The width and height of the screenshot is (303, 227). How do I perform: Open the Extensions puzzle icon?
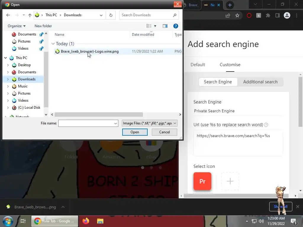click(268, 15)
